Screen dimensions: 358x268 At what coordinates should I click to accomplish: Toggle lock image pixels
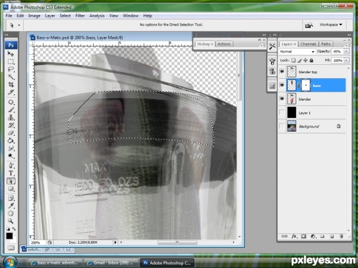300,60
